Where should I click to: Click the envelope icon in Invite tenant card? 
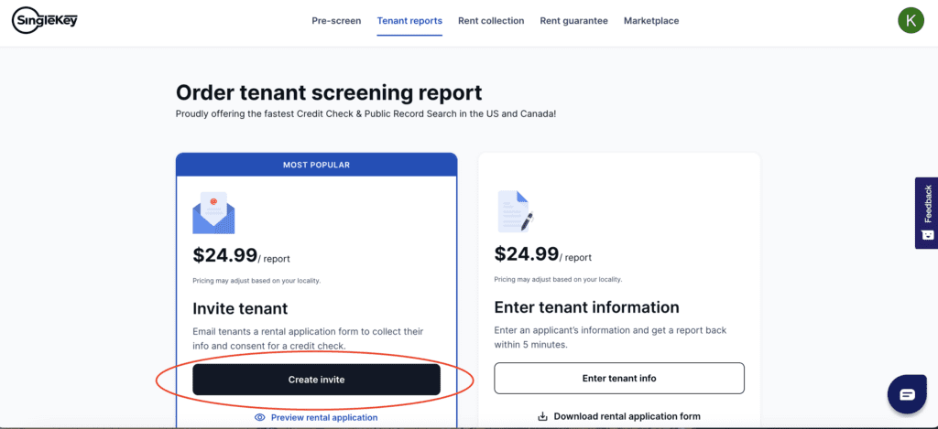[213, 213]
